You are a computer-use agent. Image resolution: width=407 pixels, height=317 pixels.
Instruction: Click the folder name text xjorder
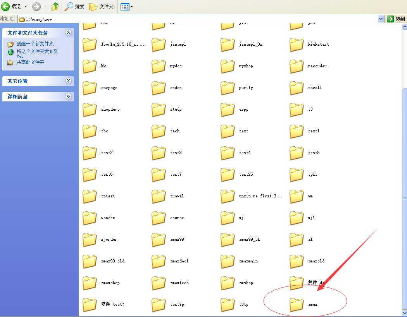109,240
